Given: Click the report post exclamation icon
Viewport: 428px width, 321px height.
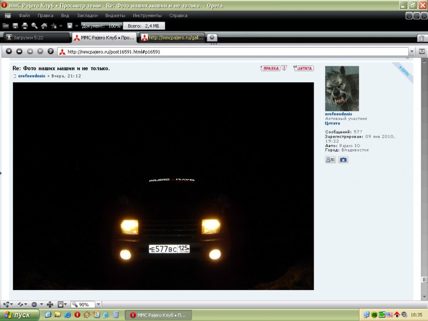Looking at the screenshot, I should tap(285, 68).
